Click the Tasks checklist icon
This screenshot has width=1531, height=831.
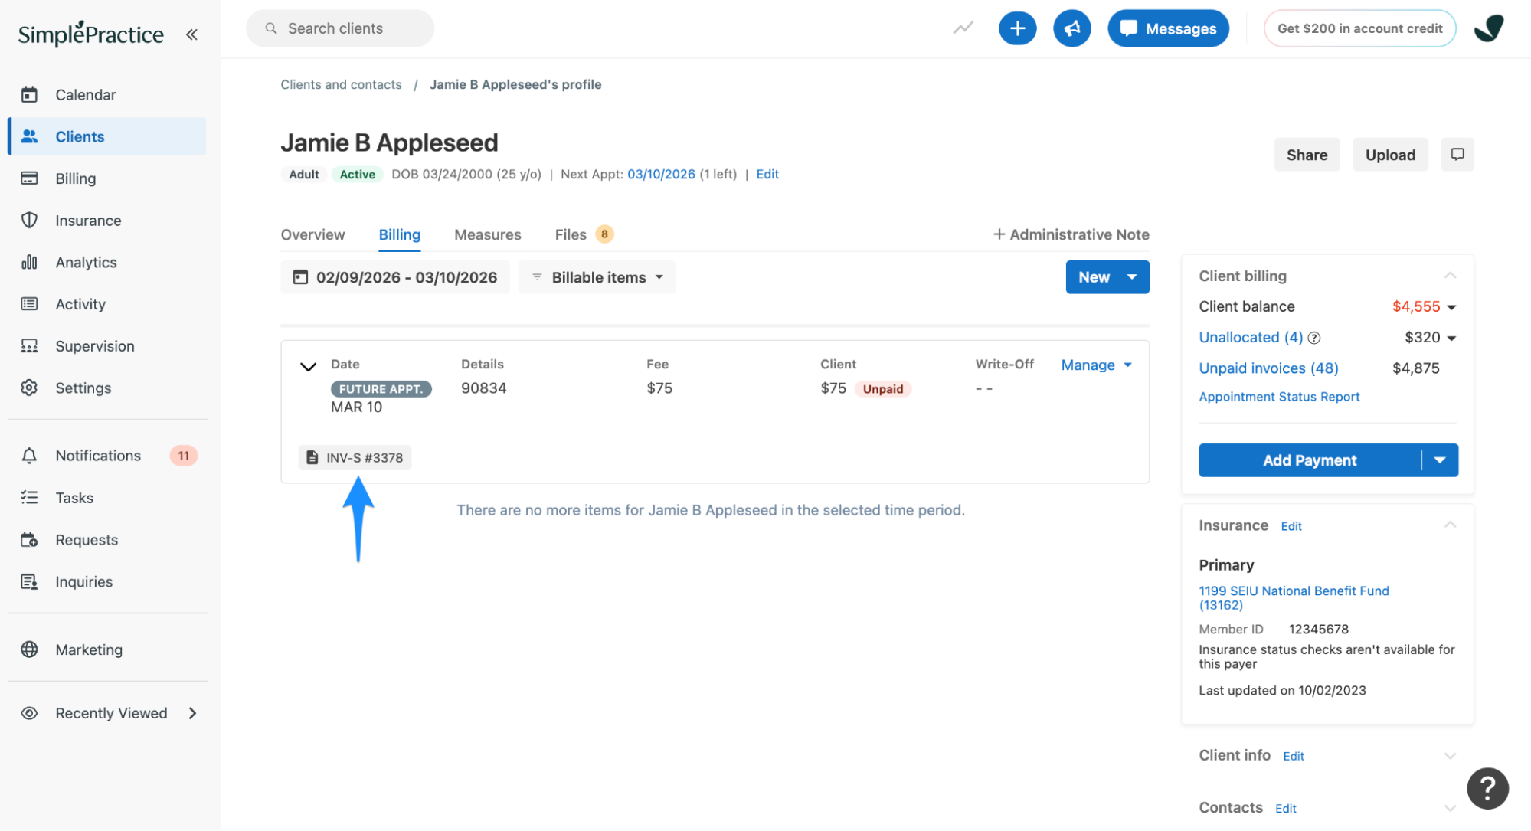tap(29, 498)
